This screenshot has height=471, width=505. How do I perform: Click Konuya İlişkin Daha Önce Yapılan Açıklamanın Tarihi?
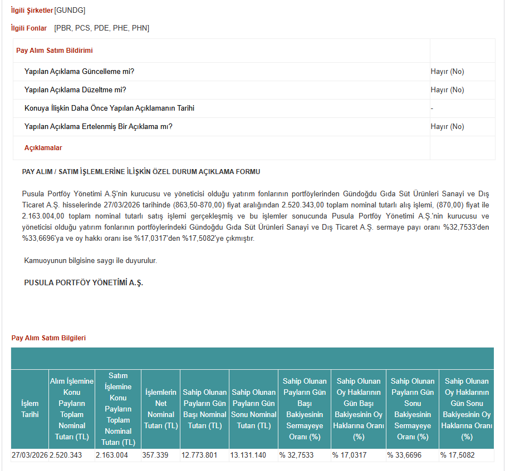pos(109,108)
